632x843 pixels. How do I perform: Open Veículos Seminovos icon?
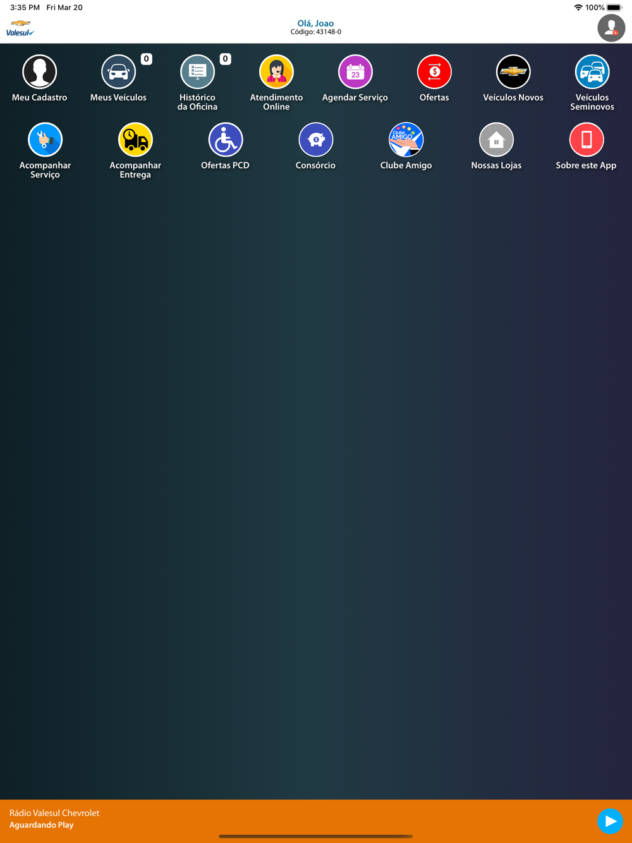point(592,71)
